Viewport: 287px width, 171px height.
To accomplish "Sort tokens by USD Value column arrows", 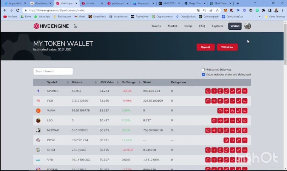I will point(118,82).
